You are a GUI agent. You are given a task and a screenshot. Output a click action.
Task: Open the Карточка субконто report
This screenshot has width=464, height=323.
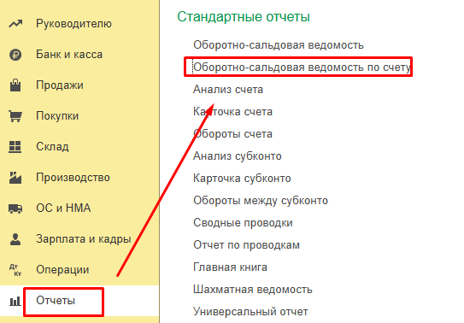click(242, 179)
